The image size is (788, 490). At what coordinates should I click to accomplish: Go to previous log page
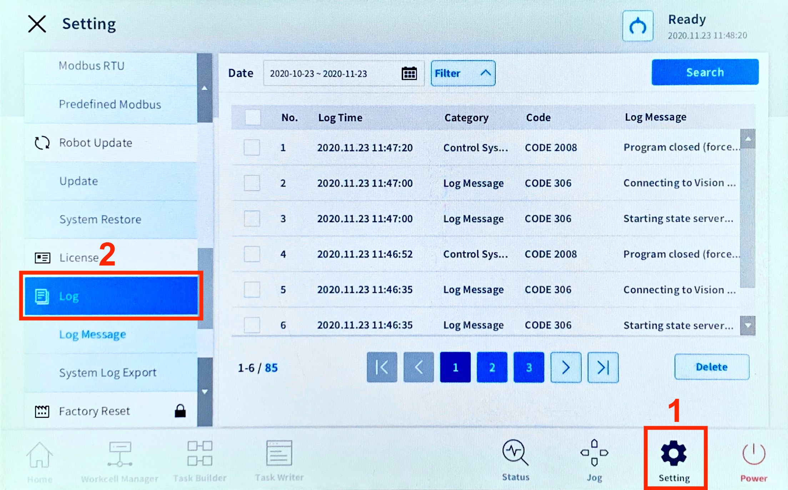click(419, 367)
